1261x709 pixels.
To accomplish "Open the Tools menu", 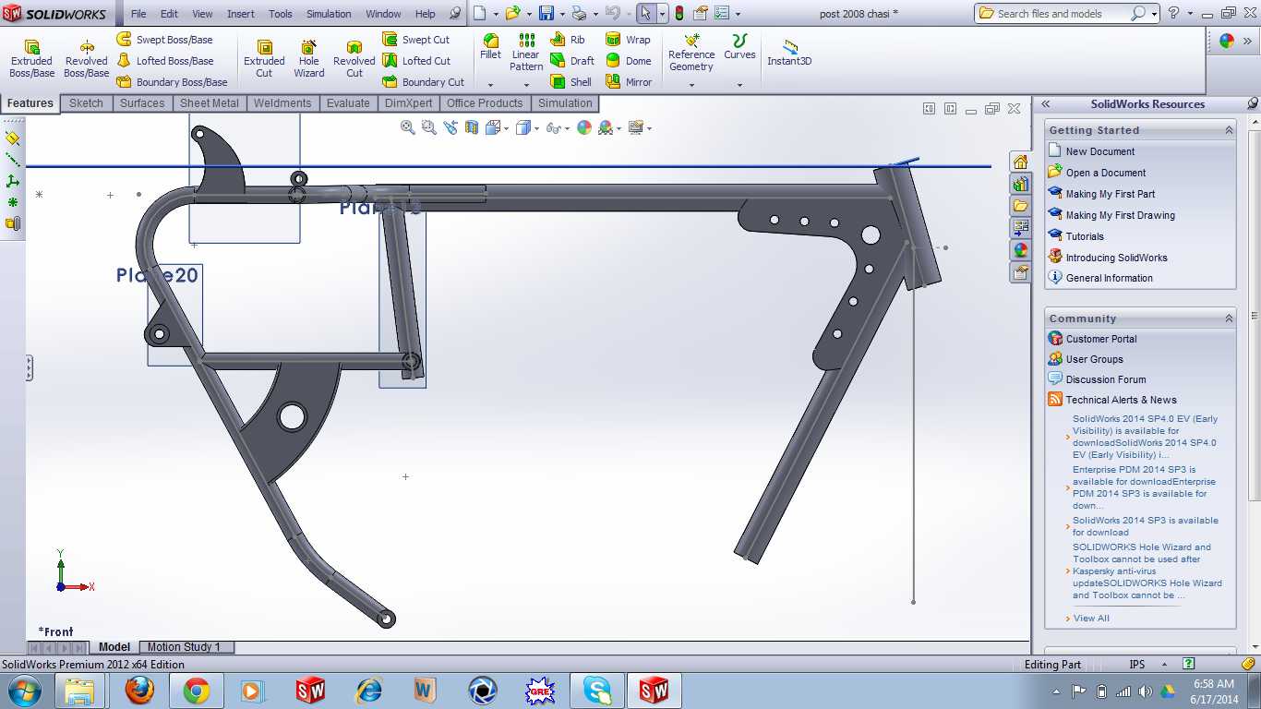I will click(x=281, y=14).
